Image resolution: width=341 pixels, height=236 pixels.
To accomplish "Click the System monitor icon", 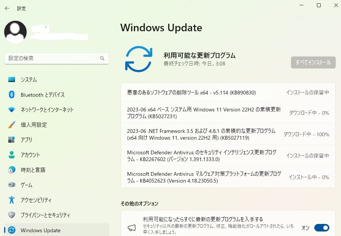I will 12,79.
